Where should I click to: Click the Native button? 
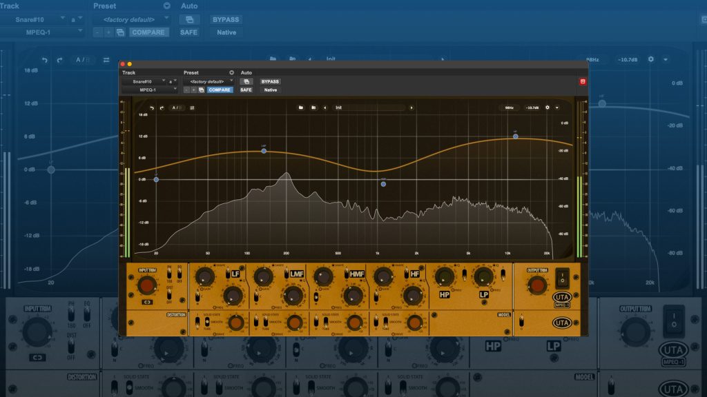[x=271, y=90]
